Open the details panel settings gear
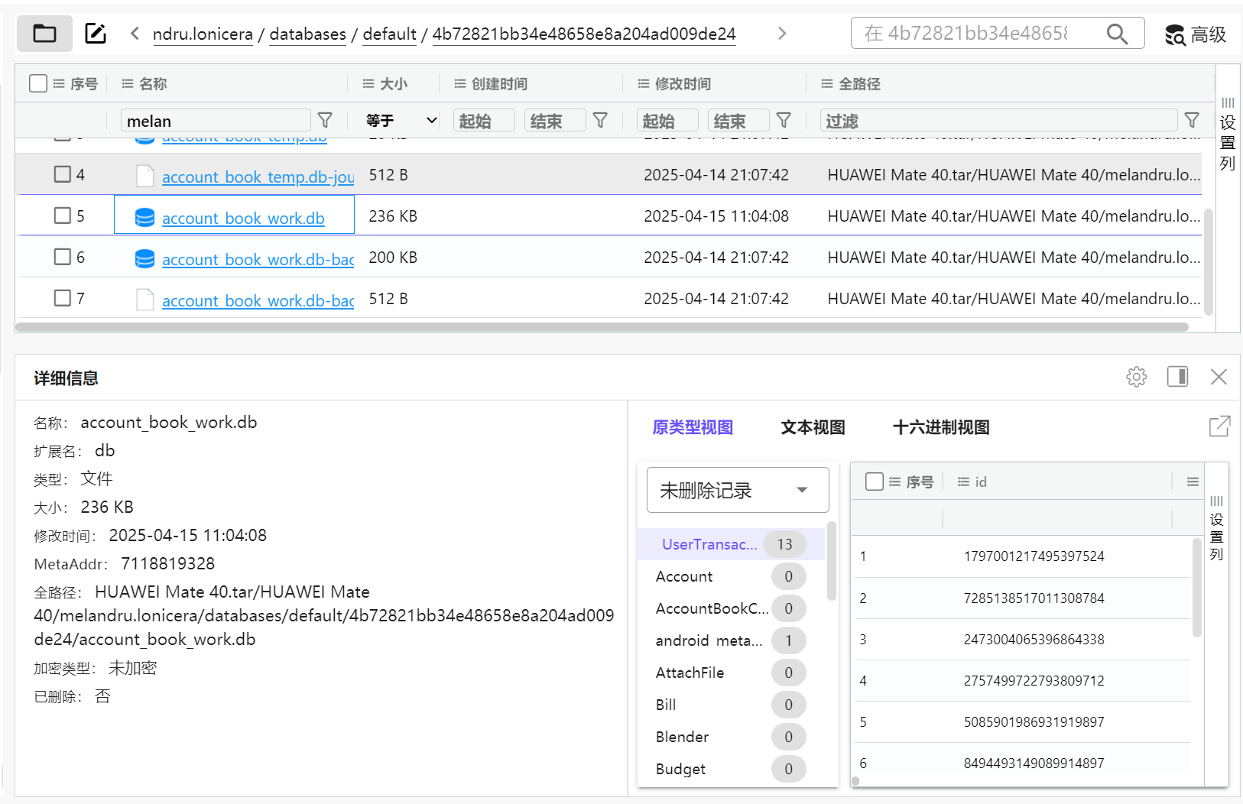This screenshot has width=1243, height=804. click(1136, 377)
